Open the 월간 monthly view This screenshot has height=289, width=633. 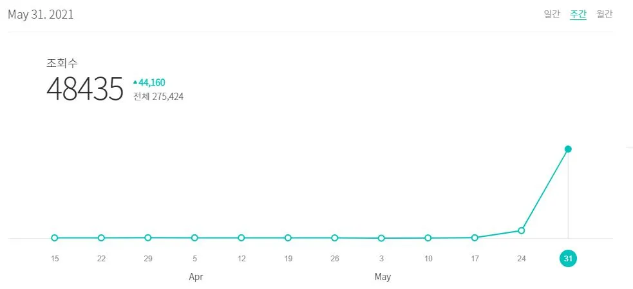pos(604,14)
